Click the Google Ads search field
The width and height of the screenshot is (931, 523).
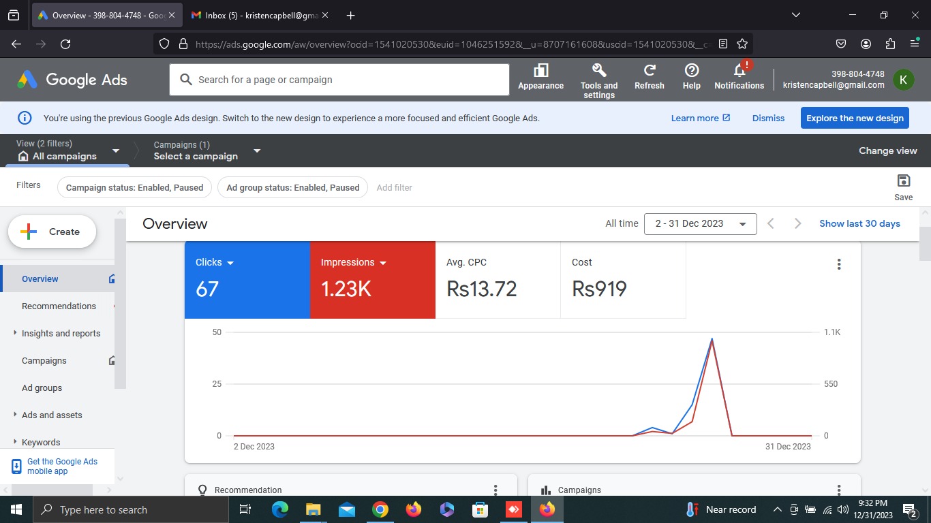339,80
